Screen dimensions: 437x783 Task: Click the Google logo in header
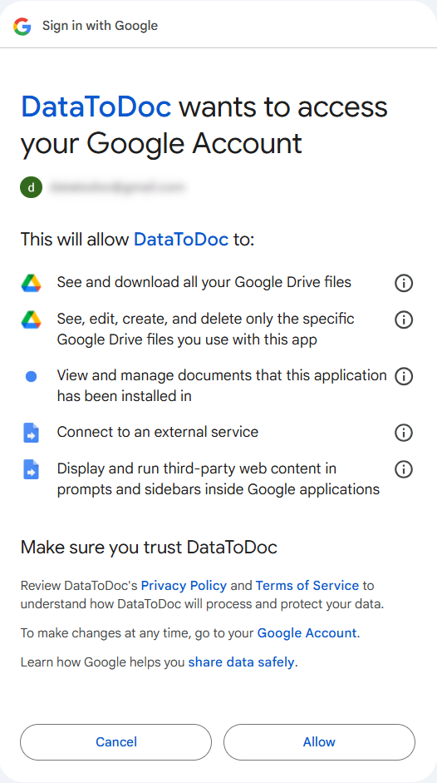tap(22, 26)
